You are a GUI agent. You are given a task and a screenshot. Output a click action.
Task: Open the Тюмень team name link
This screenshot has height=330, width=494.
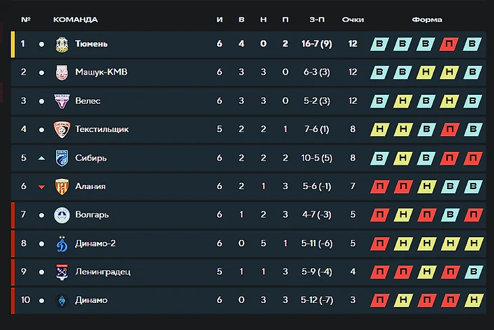(x=91, y=44)
